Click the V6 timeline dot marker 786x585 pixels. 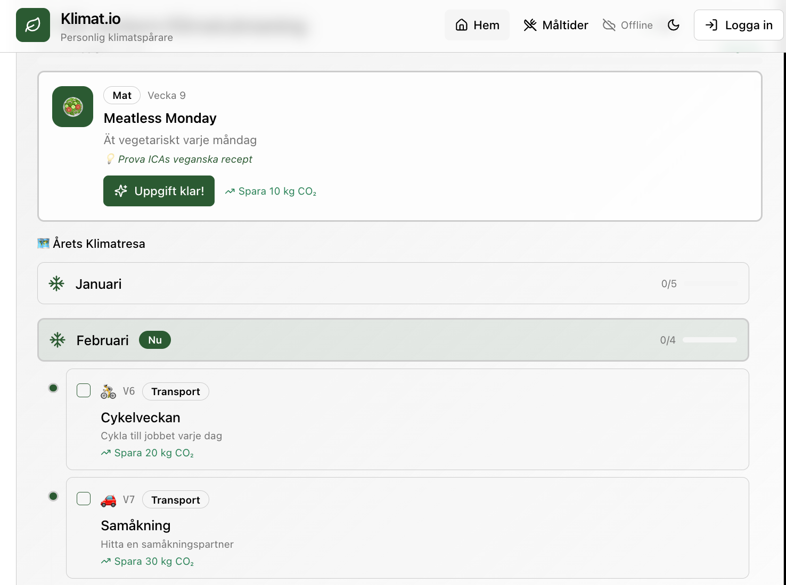click(53, 388)
